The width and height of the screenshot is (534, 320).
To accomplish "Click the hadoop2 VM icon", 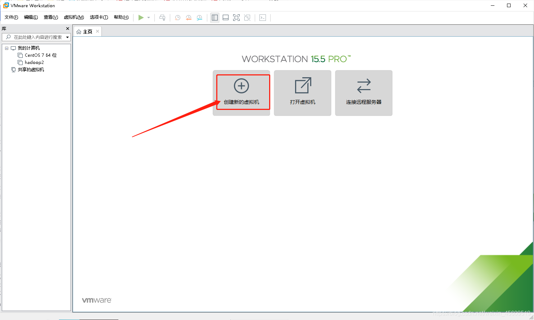I will pos(20,62).
